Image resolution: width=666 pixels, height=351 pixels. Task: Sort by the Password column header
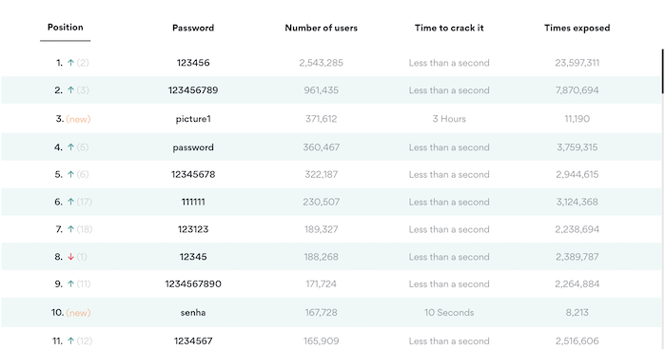[193, 28]
